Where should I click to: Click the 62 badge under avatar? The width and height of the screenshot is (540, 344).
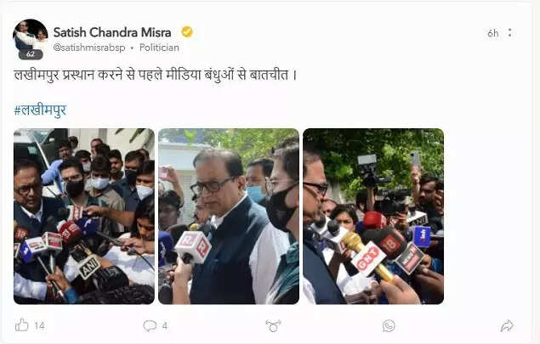coord(31,54)
